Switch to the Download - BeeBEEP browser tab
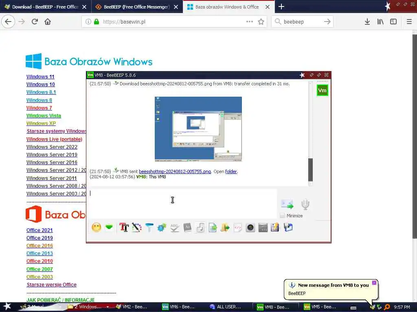 45,7
